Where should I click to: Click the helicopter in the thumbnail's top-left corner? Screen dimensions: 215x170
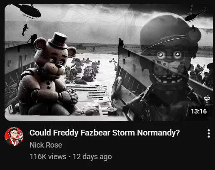(x=29, y=11)
